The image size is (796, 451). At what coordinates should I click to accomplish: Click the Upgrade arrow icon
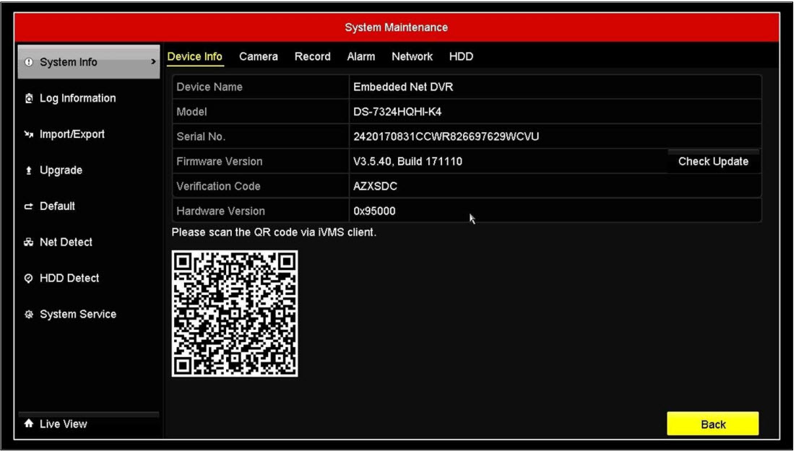click(29, 171)
